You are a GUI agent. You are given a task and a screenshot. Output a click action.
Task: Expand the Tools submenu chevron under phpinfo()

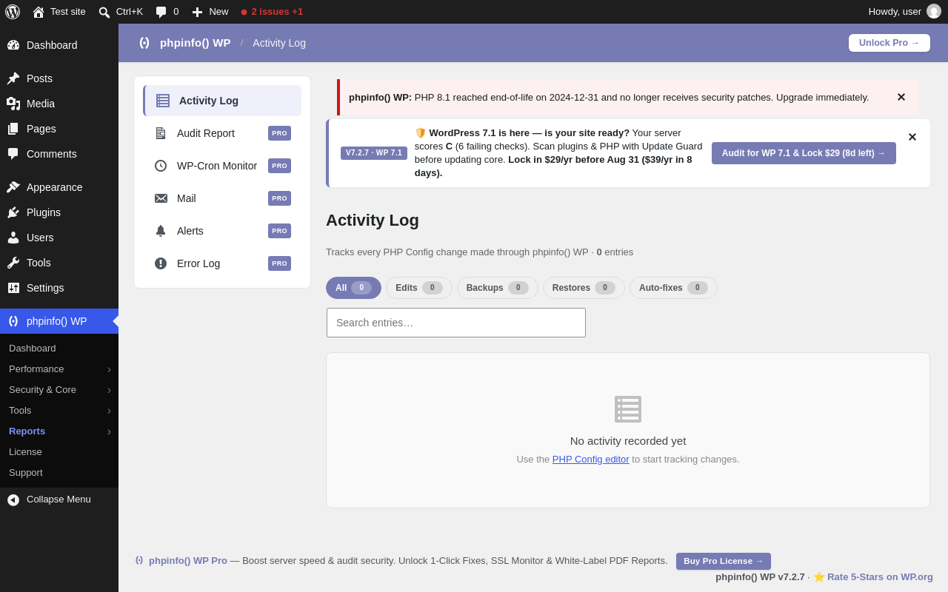pos(109,411)
